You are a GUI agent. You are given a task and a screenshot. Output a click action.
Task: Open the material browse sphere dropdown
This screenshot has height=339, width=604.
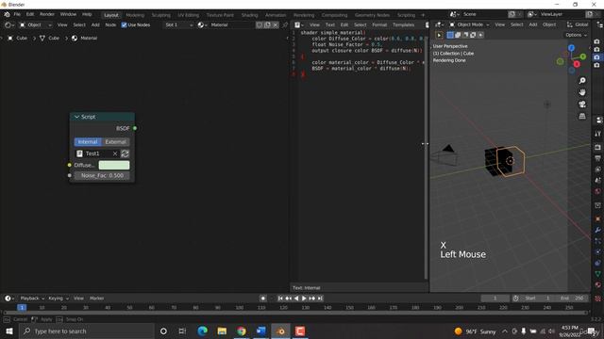[202, 25]
